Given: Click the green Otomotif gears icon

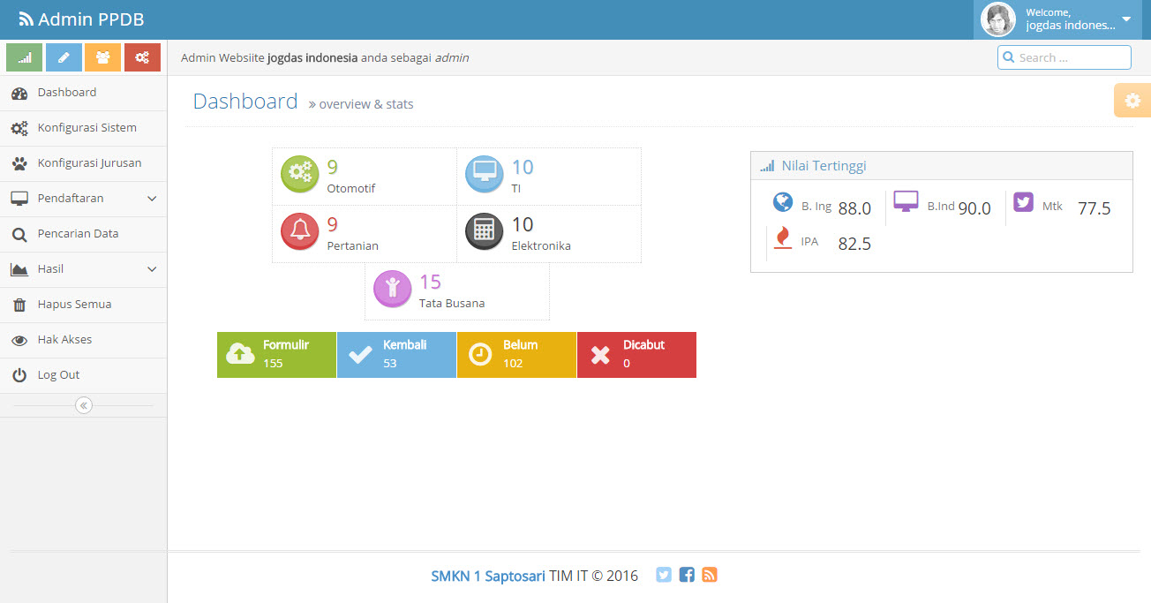Looking at the screenshot, I should pos(300,174).
